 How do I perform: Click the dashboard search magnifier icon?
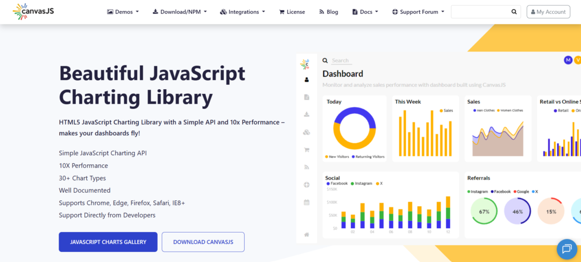(x=325, y=61)
